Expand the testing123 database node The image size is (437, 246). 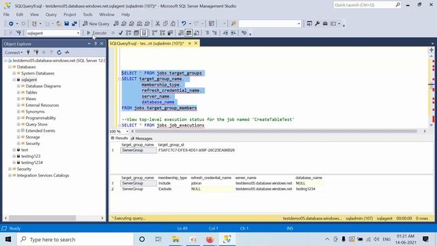(14, 156)
